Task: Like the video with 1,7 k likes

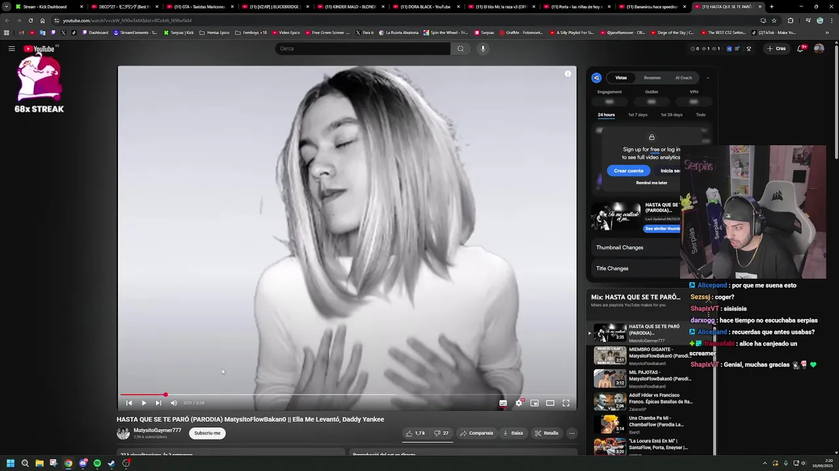Action: pos(415,433)
